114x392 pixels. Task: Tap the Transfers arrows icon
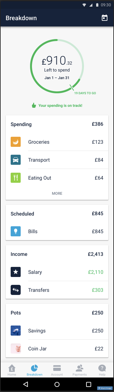point(16,290)
